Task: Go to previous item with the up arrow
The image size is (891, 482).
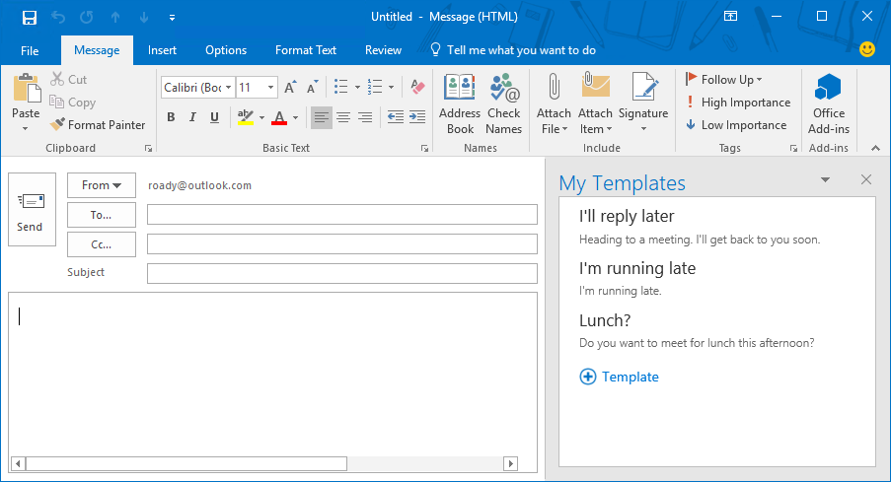Action: click(115, 17)
